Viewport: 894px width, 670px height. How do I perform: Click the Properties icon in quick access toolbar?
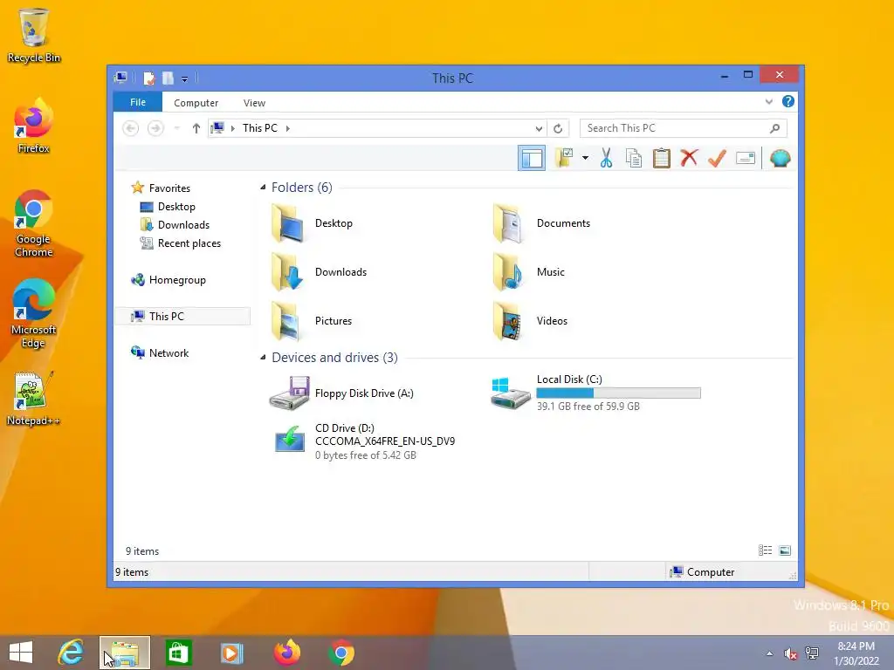[x=148, y=78]
